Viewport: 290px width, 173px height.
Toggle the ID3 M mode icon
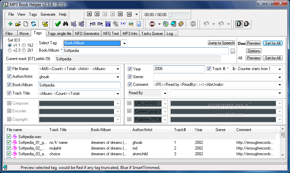pyautogui.click(x=239, y=24)
